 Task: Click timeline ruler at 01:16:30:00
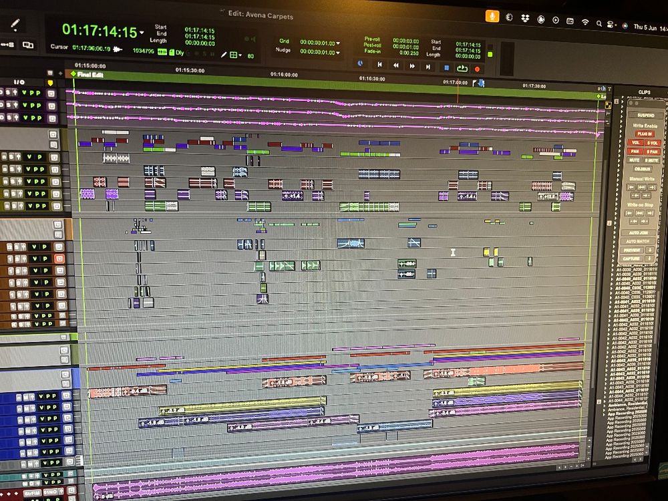[x=372, y=78]
